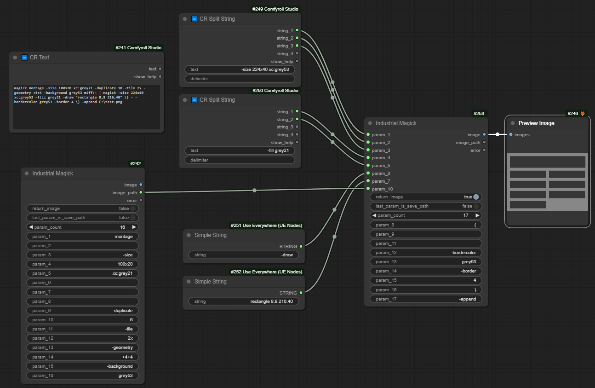Enable return_image toggle in node #242

[x=132, y=208]
